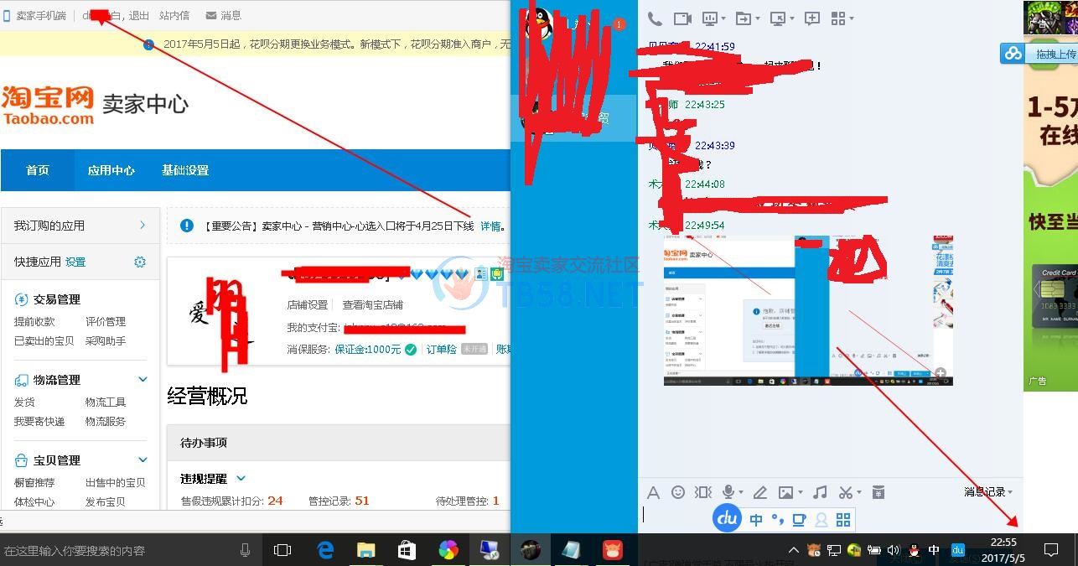Open 消息 in the top bar

[224, 15]
